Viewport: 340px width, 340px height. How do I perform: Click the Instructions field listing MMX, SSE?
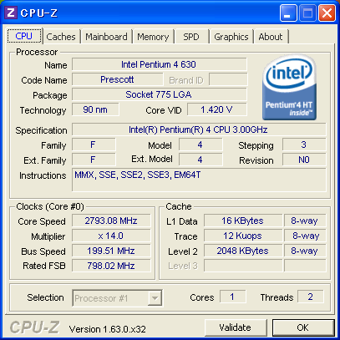point(199,180)
